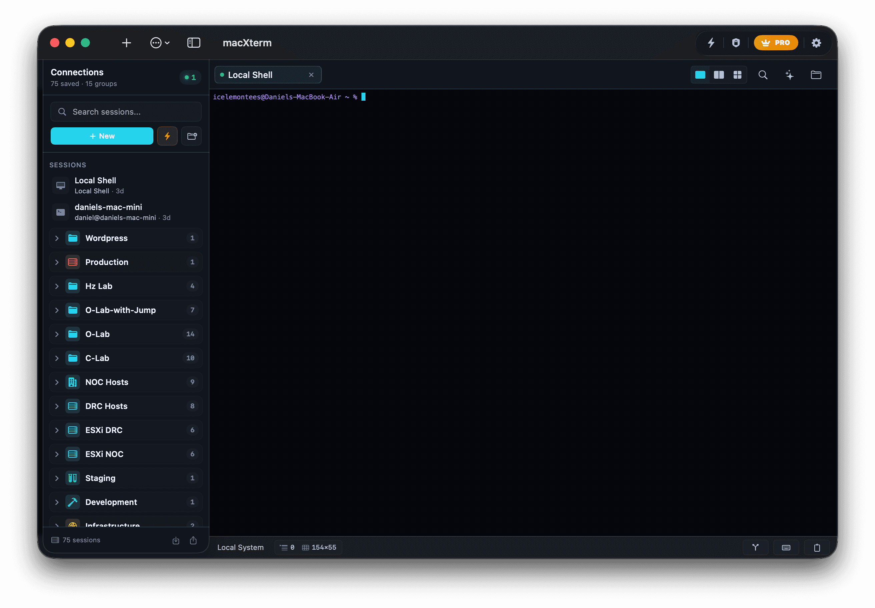Focus the Search sessions field
The width and height of the screenshot is (875, 608).
tap(126, 112)
